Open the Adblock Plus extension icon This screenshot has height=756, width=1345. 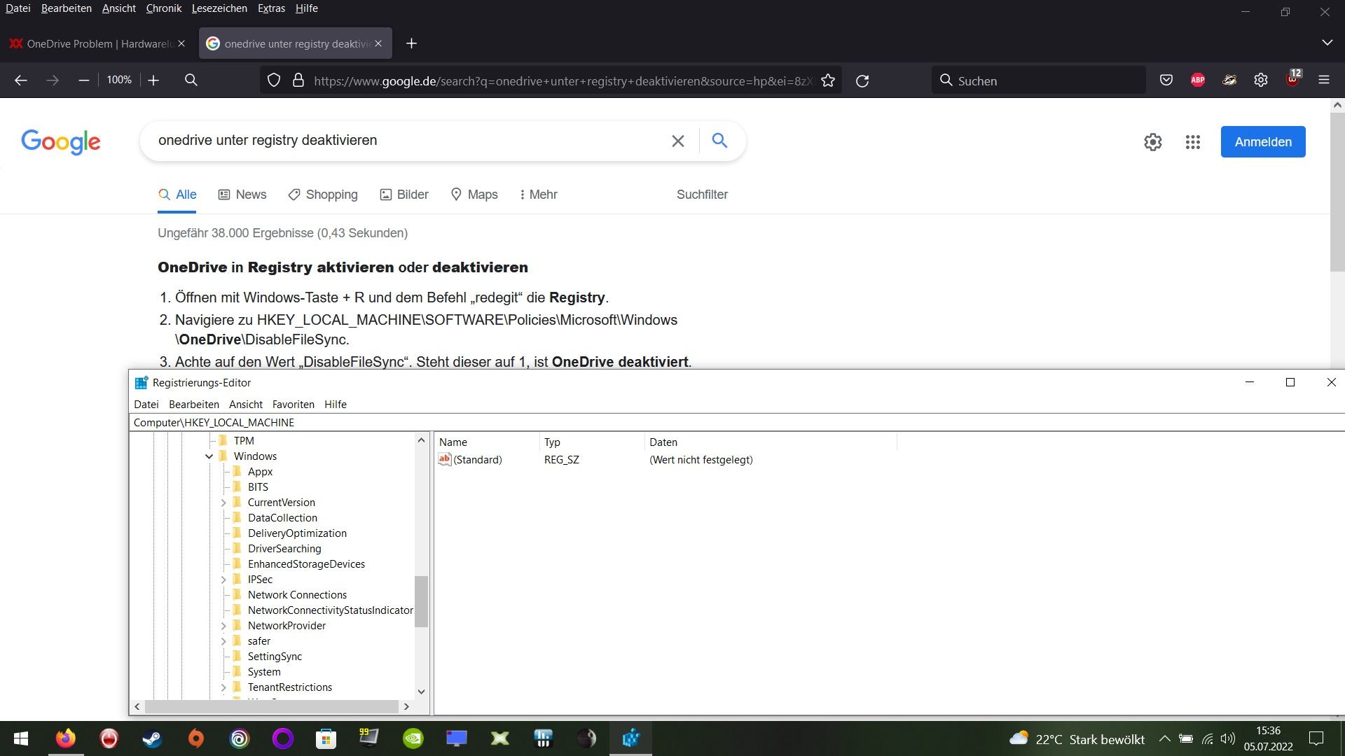[x=1198, y=80]
